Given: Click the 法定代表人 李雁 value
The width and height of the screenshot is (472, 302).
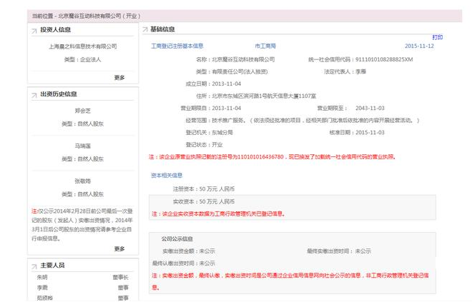Looking at the screenshot, I should [x=360, y=71].
